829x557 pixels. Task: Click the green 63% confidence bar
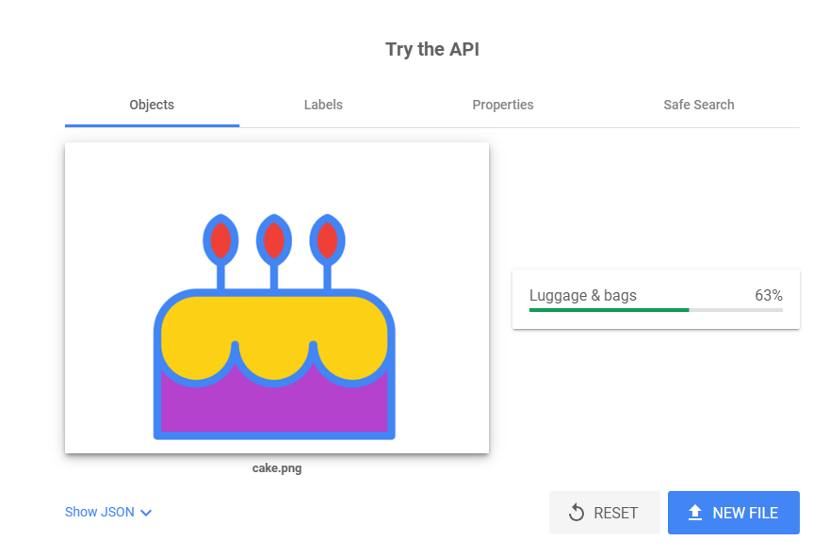(610, 310)
